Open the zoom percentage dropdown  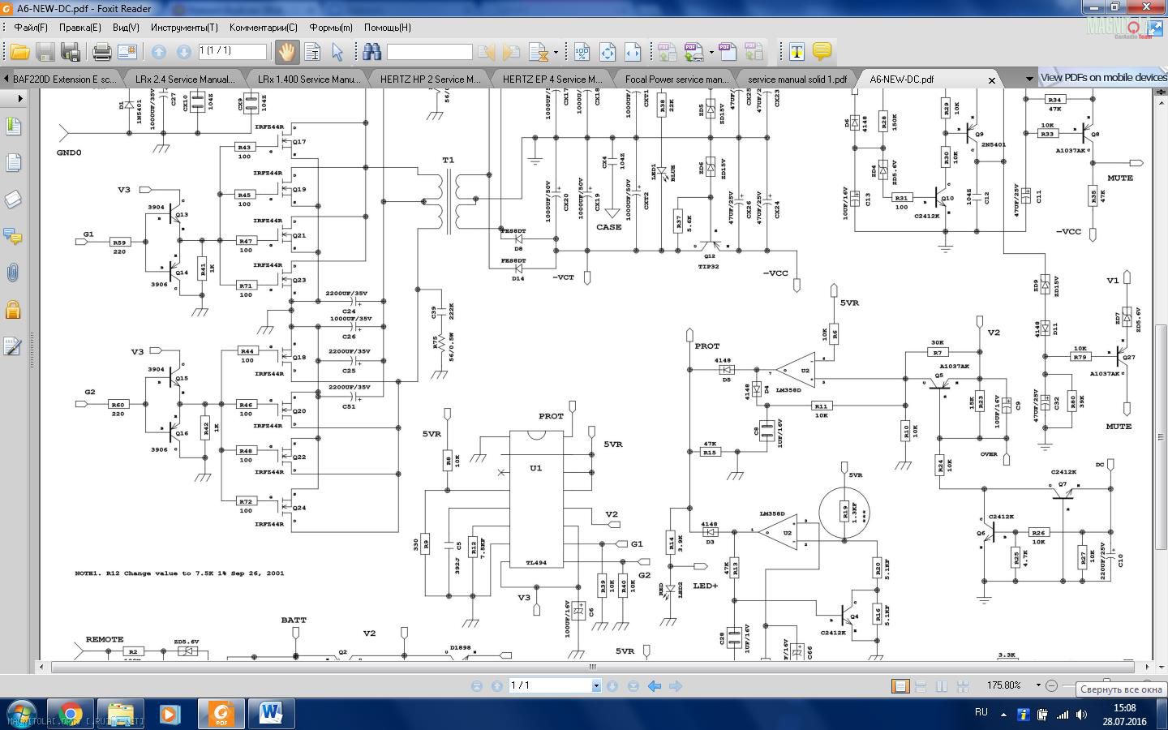coord(1037,685)
